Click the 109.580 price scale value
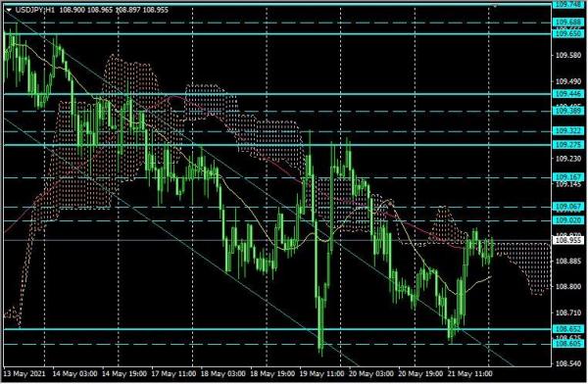Viewport: 588px width, 384px height. 568,56
